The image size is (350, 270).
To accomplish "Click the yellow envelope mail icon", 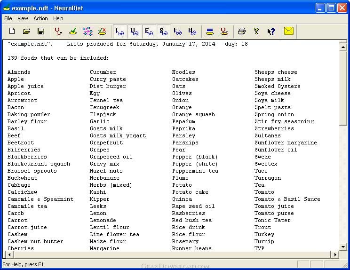I will click(289, 31).
